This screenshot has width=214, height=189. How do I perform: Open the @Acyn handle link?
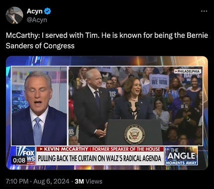click(x=37, y=20)
